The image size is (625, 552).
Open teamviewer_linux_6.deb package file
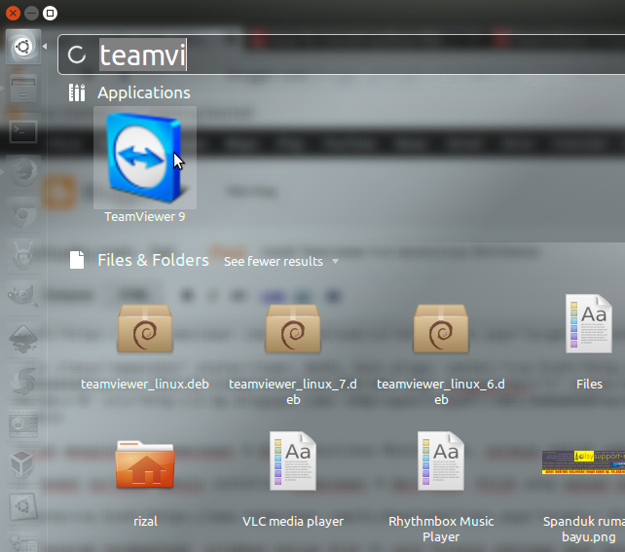click(x=441, y=329)
